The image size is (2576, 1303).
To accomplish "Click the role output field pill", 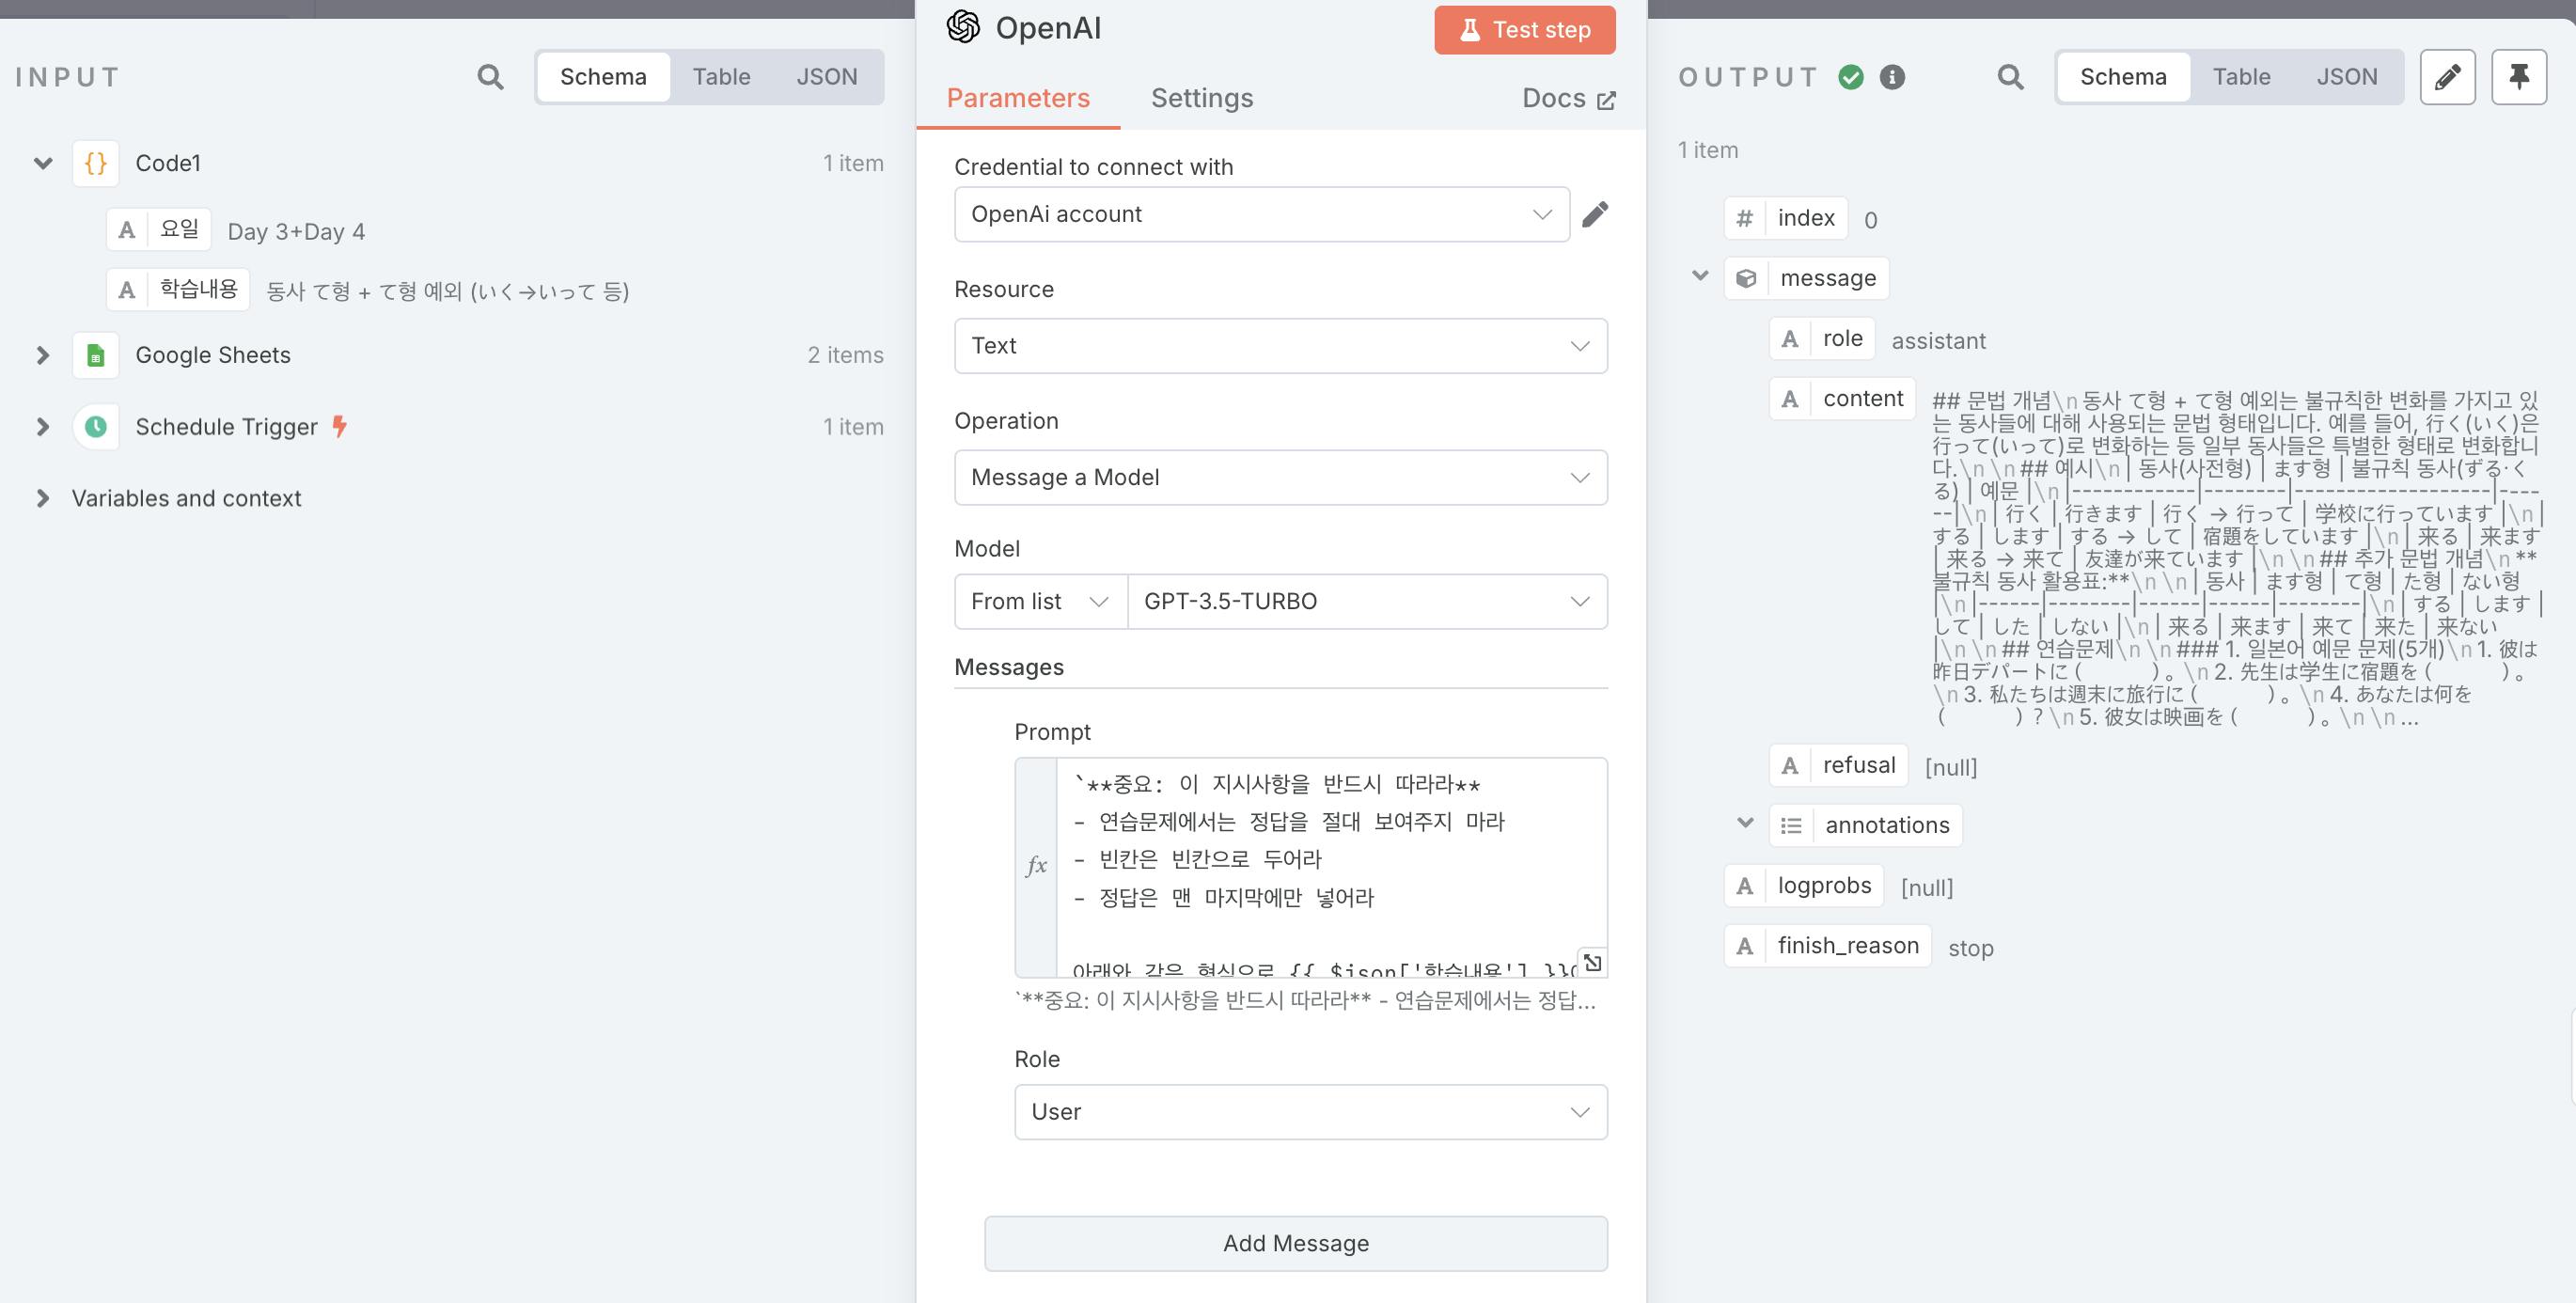I will 1822,339.
